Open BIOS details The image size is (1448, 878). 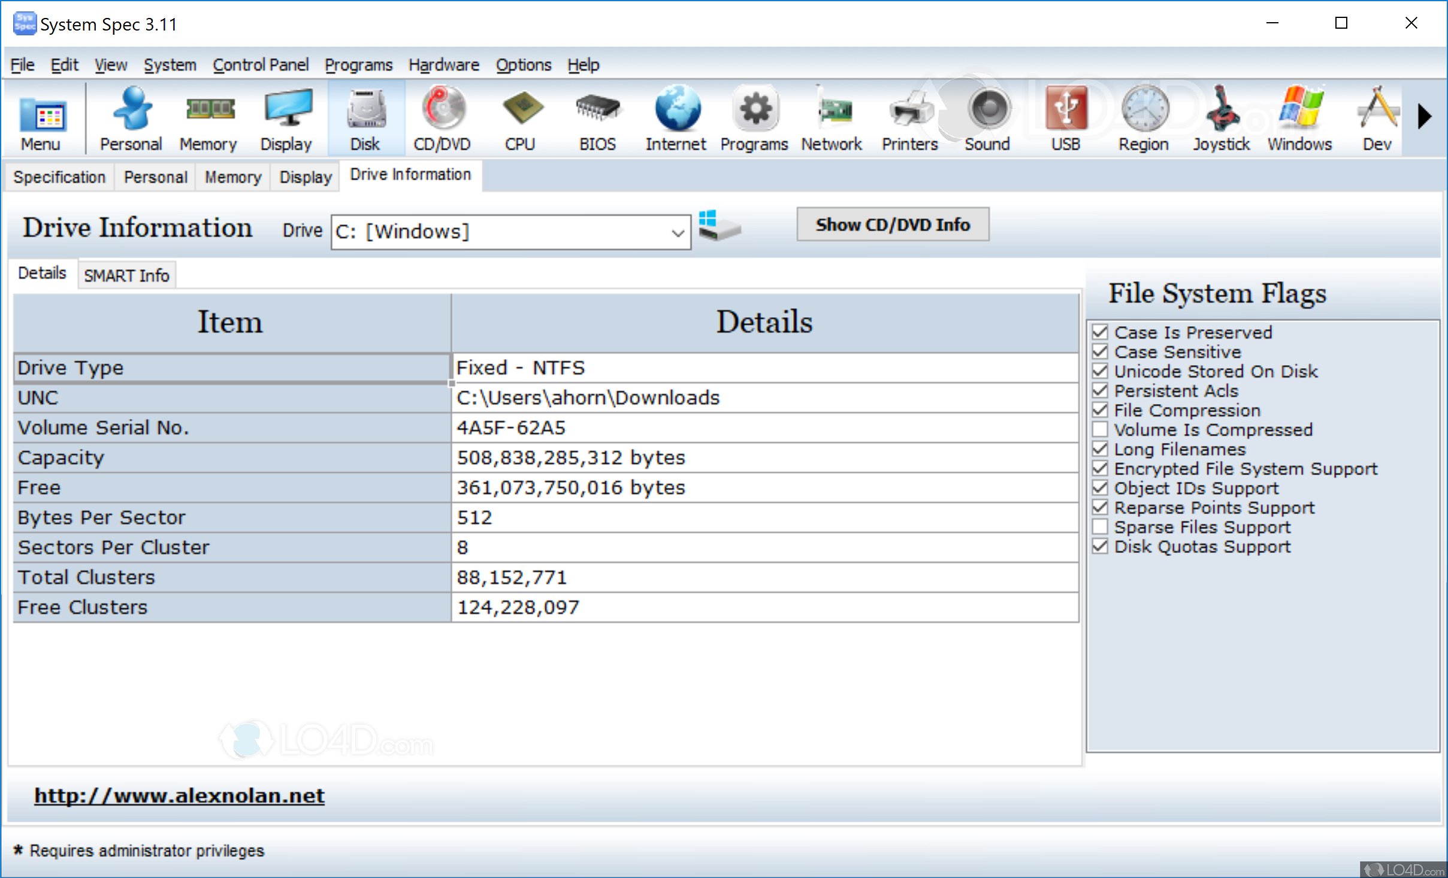pyautogui.click(x=597, y=117)
